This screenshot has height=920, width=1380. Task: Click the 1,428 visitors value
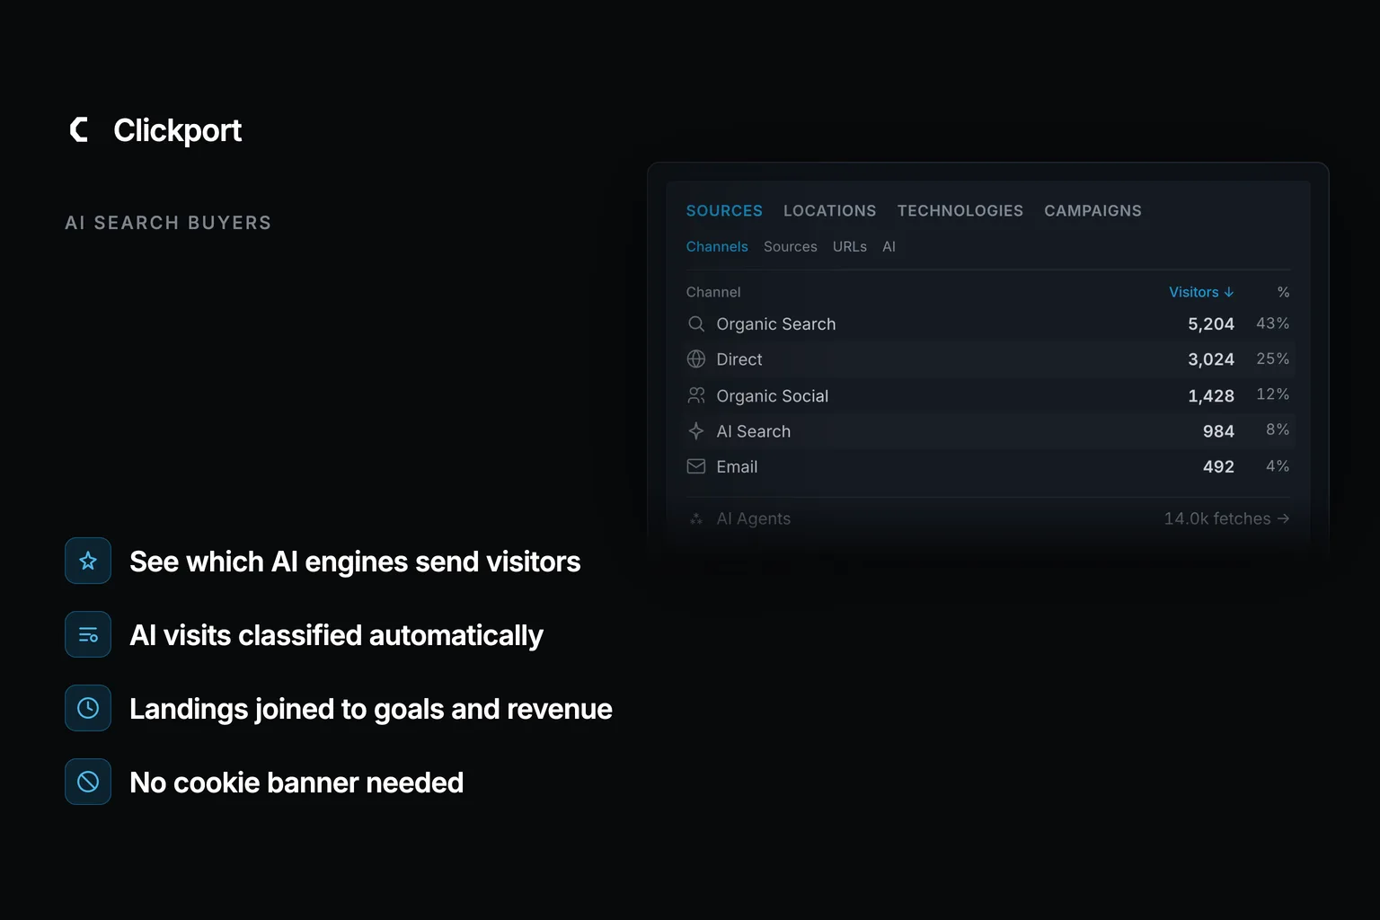1211,395
